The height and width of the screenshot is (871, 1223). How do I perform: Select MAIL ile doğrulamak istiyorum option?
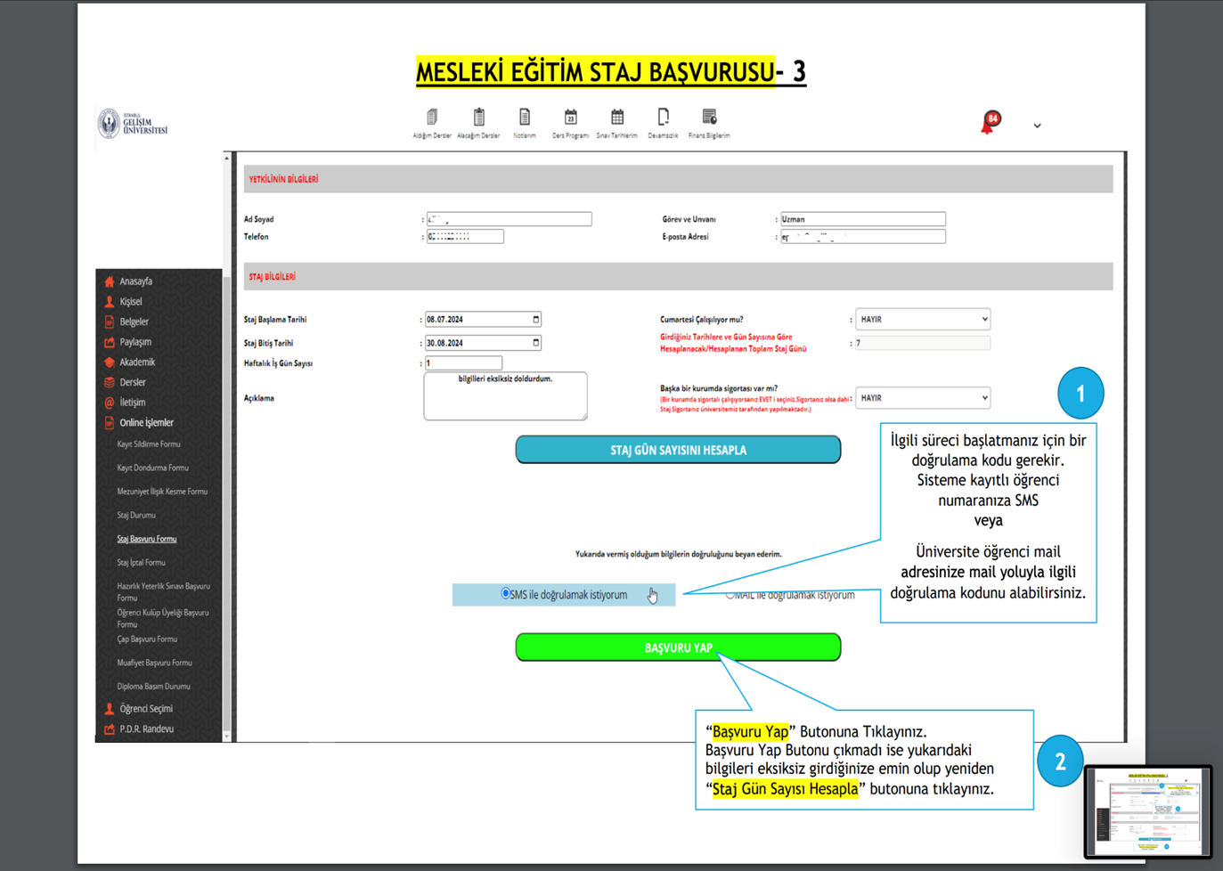coord(730,595)
